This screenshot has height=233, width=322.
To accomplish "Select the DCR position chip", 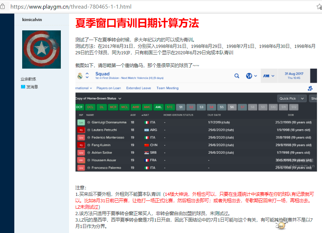I will coord(79,107).
